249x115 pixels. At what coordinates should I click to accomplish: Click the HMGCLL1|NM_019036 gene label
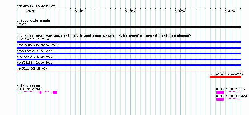click(230, 89)
